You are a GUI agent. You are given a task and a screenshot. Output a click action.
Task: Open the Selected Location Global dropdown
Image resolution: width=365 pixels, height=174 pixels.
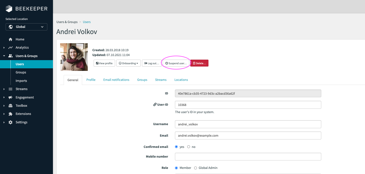26,27
